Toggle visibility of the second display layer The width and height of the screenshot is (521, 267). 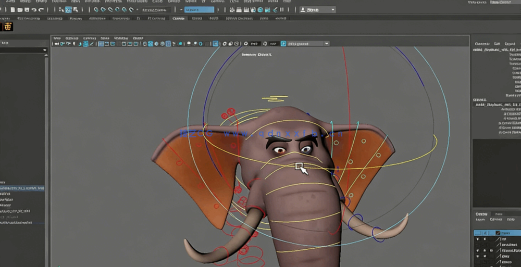pos(478,239)
